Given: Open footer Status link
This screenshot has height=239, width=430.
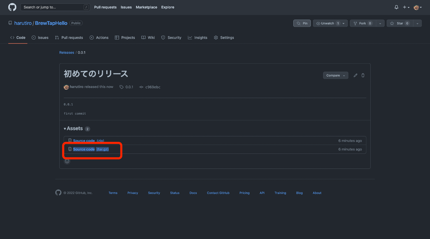Looking at the screenshot, I should [x=175, y=193].
